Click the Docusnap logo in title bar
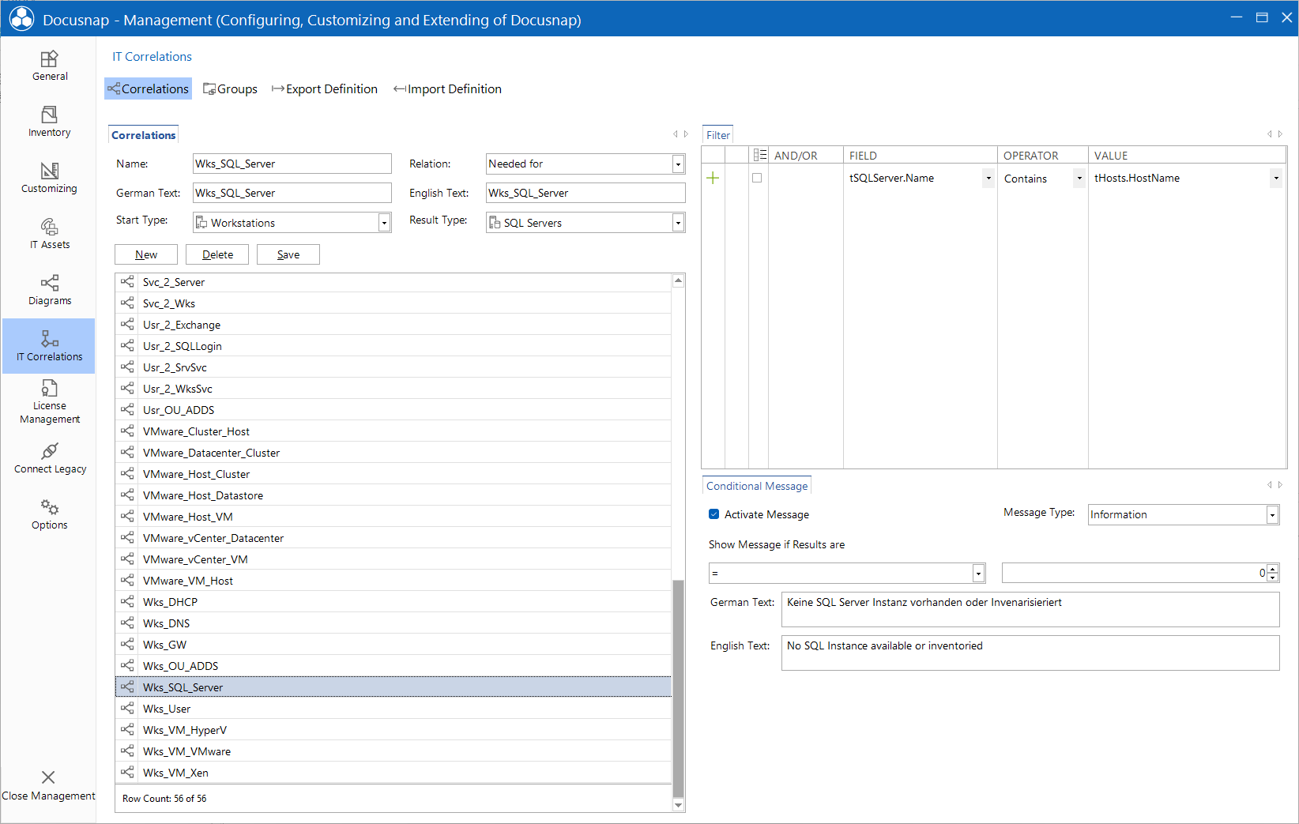The width and height of the screenshot is (1299, 824). pyautogui.click(x=21, y=19)
